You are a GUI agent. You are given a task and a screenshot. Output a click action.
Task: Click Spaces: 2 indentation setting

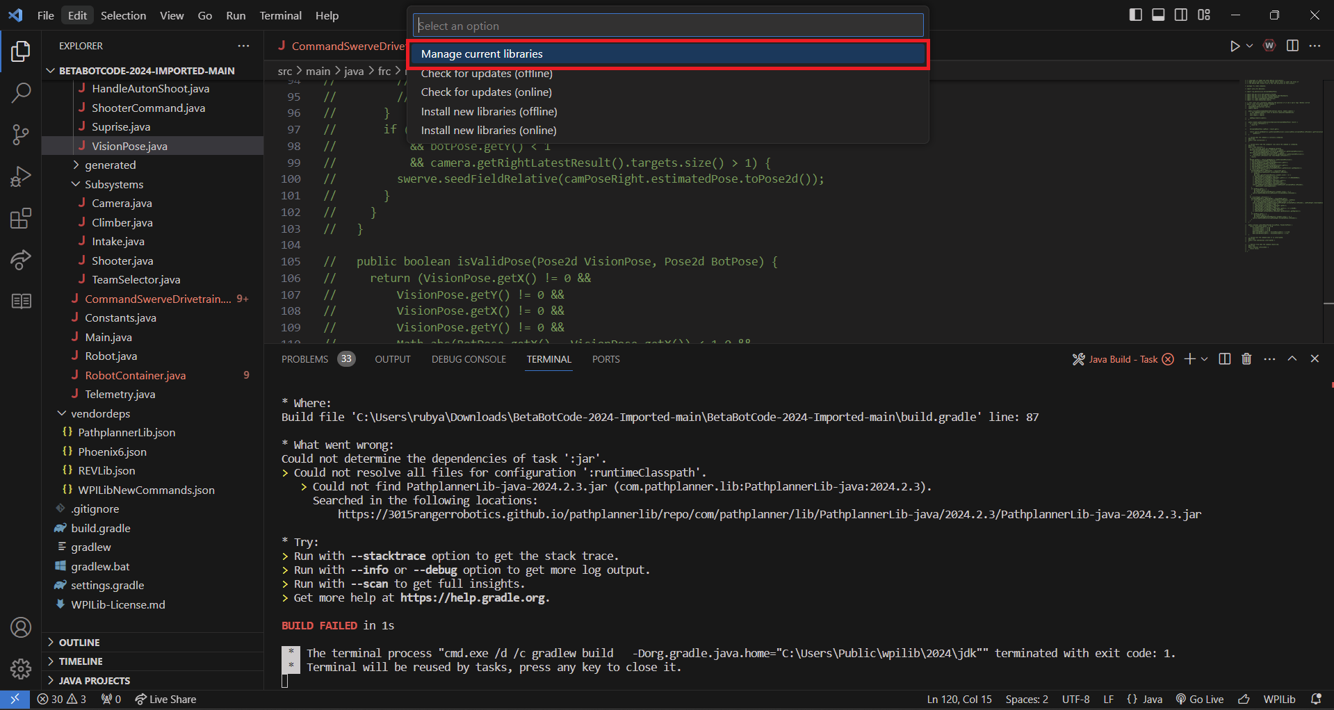[x=1027, y=700]
